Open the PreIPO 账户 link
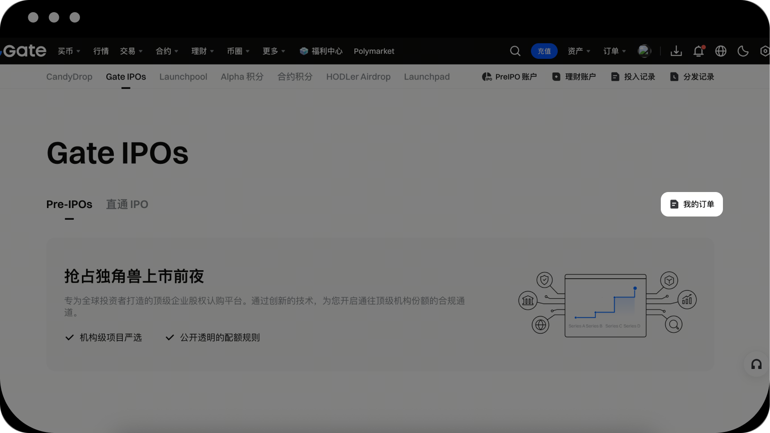This screenshot has width=770, height=433. point(509,77)
